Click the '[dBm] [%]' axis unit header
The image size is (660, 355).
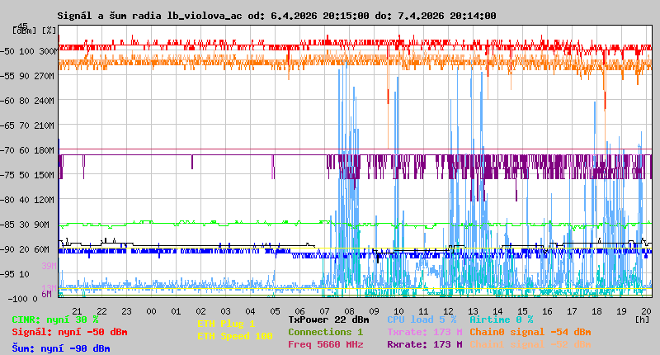tap(35, 31)
